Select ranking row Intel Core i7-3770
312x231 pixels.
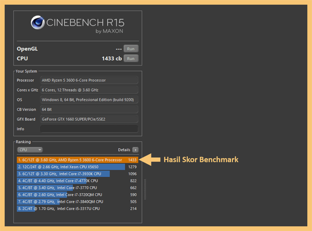[77, 188]
